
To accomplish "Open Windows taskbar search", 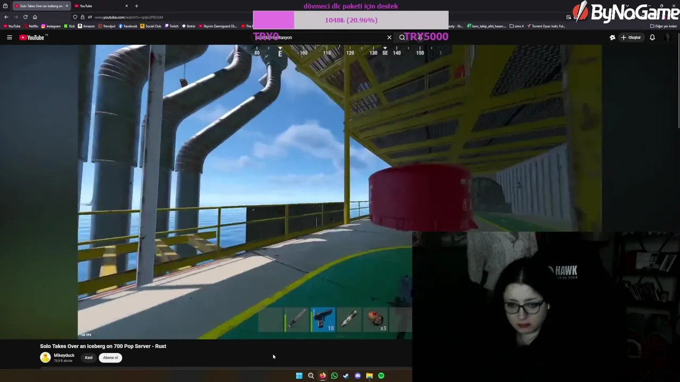I will click(x=311, y=376).
